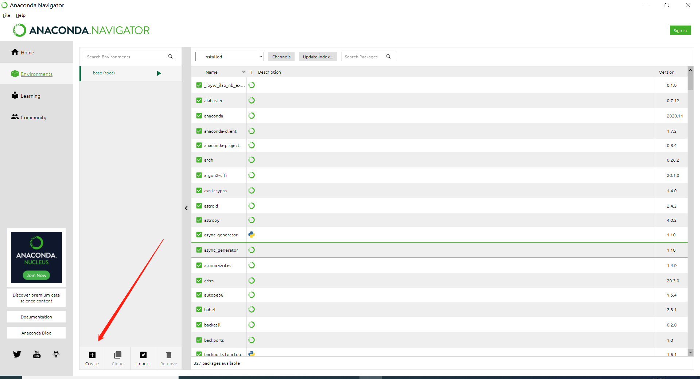The image size is (700, 379).
Task: Click the Update index... button
Action: point(318,57)
